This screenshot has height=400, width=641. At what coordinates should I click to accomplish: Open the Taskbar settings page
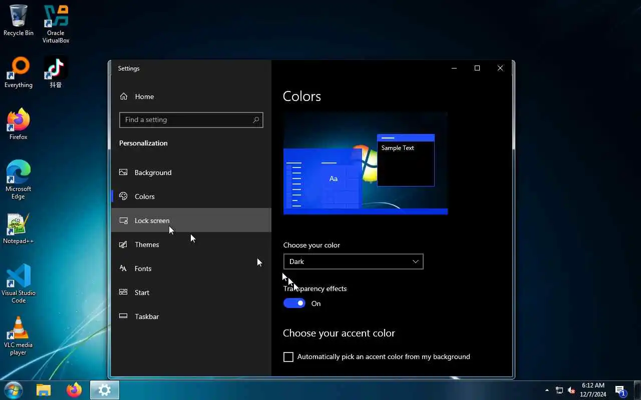pyautogui.click(x=191, y=316)
